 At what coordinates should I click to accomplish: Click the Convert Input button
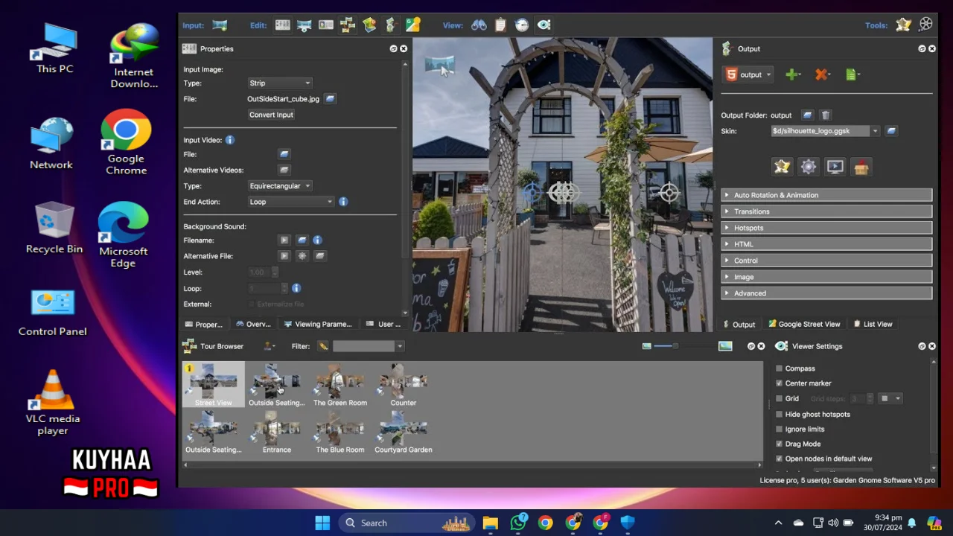coord(271,115)
